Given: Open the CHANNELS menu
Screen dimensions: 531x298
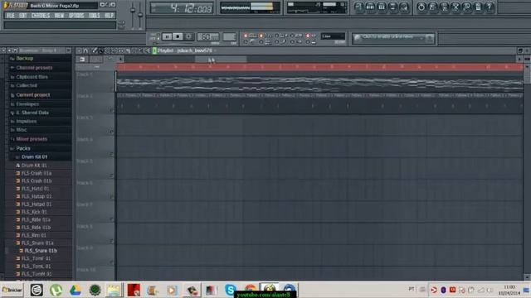Looking at the screenshot, I should (x=41, y=16).
